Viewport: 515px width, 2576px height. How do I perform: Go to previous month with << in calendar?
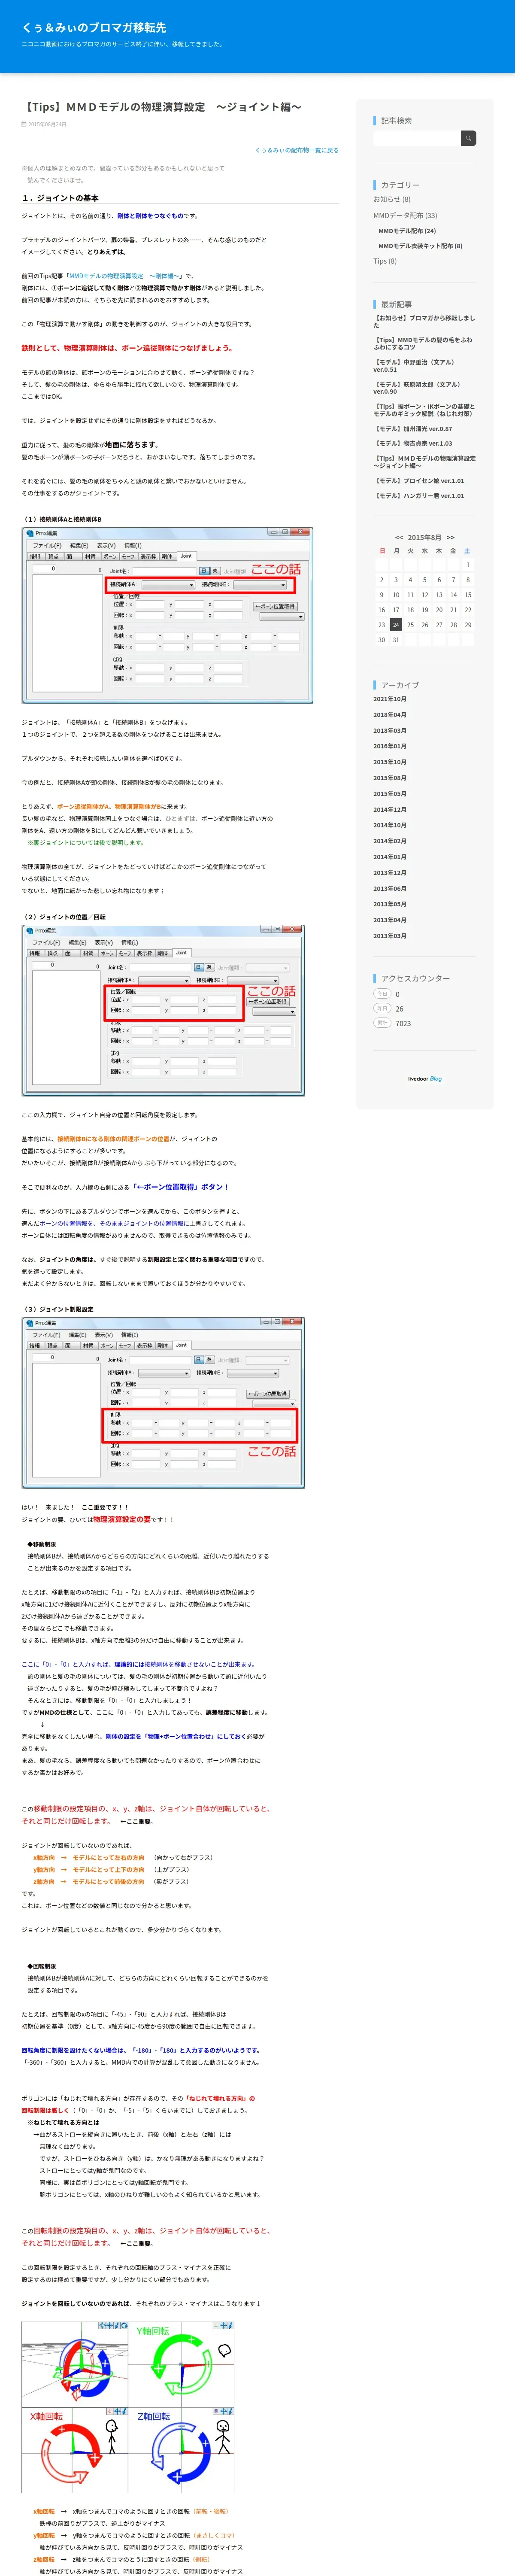pyautogui.click(x=399, y=537)
